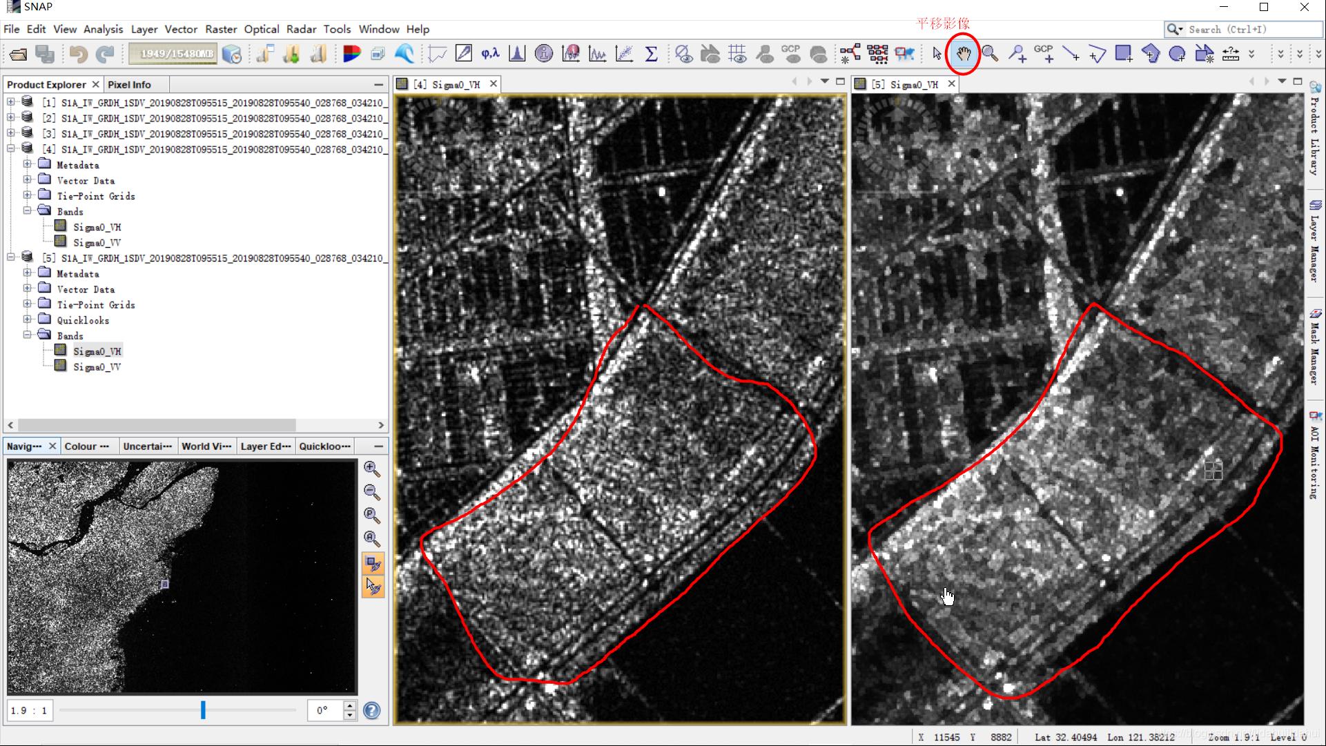This screenshot has height=746, width=1326.
Task: Select the Pin placing tool
Action: point(1017,54)
